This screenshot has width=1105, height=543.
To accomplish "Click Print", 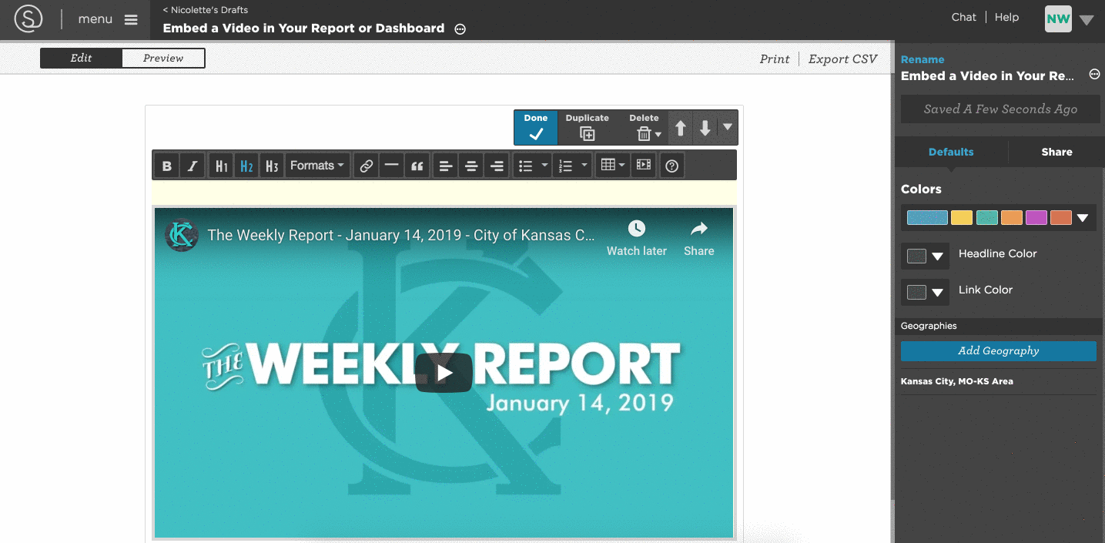I will (x=775, y=59).
